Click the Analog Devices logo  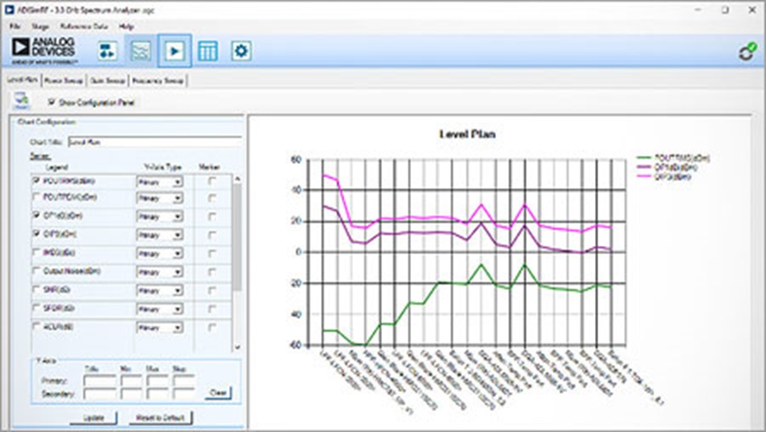click(44, 51)
